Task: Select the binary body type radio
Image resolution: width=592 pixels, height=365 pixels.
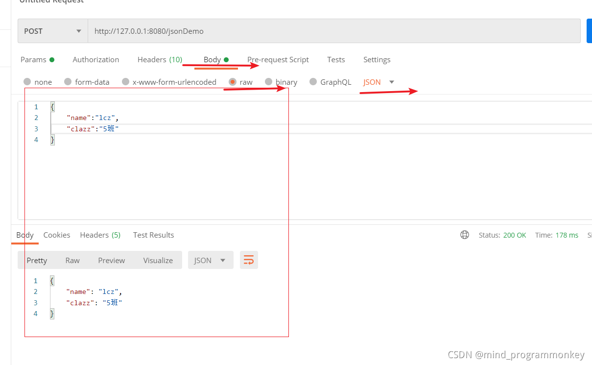Action: [x=268, y=82]
